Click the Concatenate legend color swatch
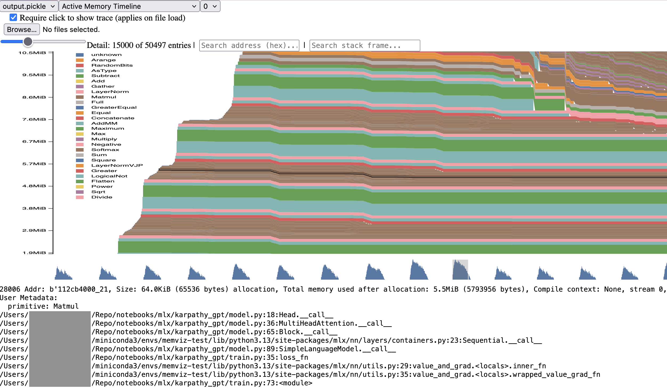This screenshot has height=392, width=667. (80, 118)
